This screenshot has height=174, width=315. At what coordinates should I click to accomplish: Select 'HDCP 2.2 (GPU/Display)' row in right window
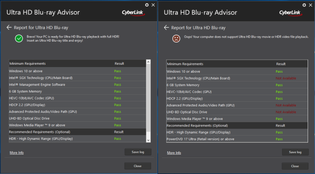[237, 99]
